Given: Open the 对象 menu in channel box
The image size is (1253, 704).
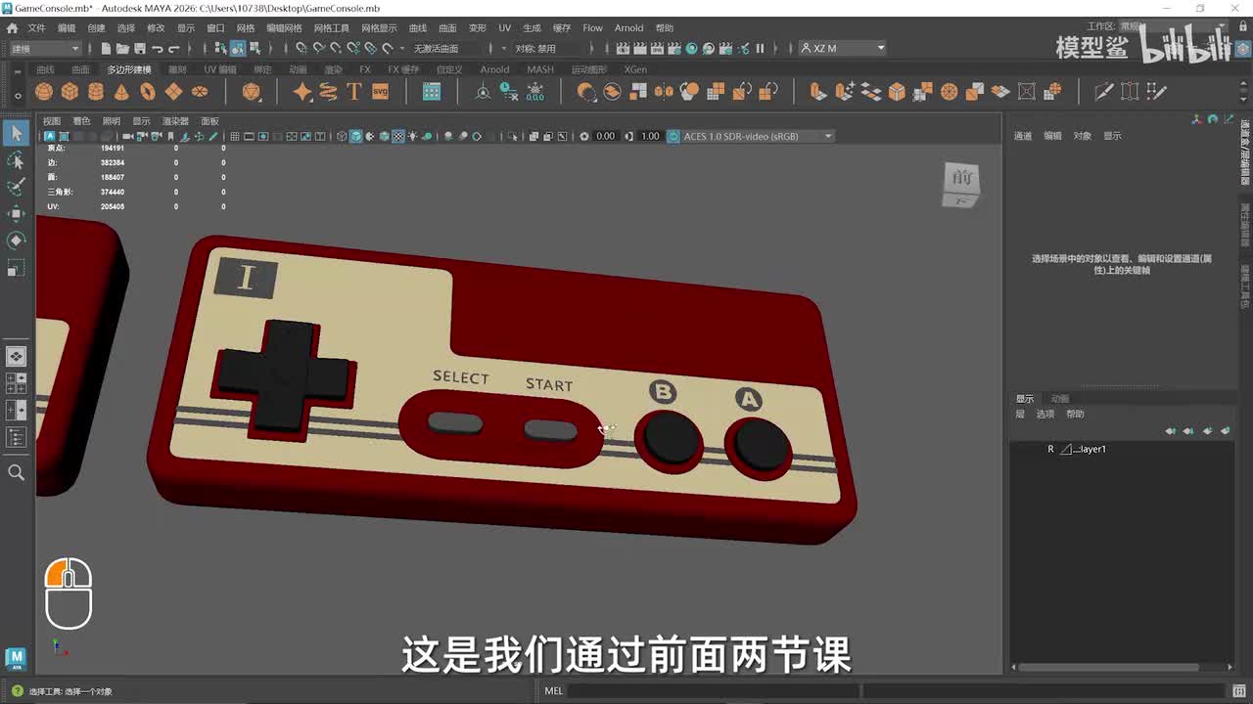Looking at the screenshot, I should (x=1082, y=136).
